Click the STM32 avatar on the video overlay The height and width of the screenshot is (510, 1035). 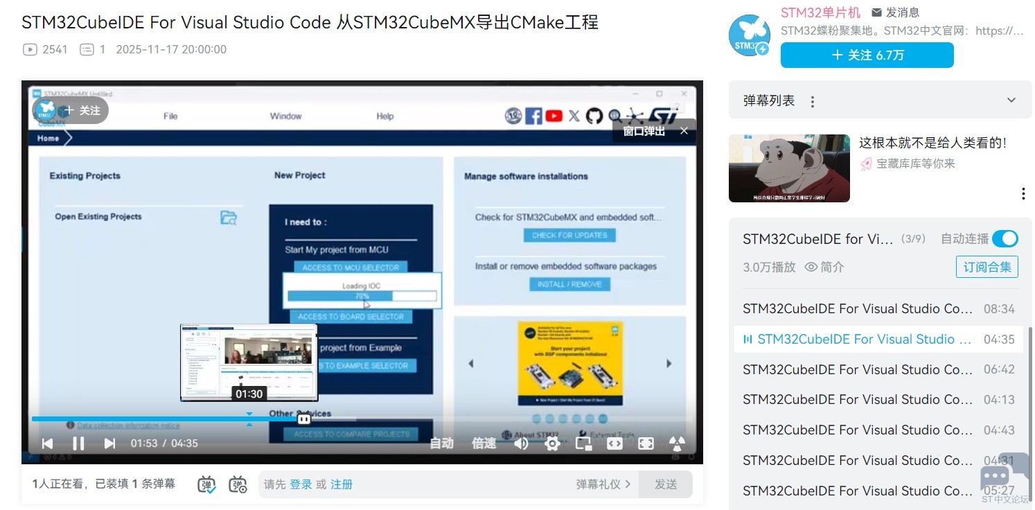pos(46,110)
